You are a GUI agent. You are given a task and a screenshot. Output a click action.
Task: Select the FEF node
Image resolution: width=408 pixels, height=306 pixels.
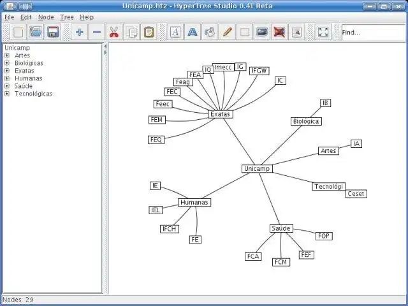306,255
